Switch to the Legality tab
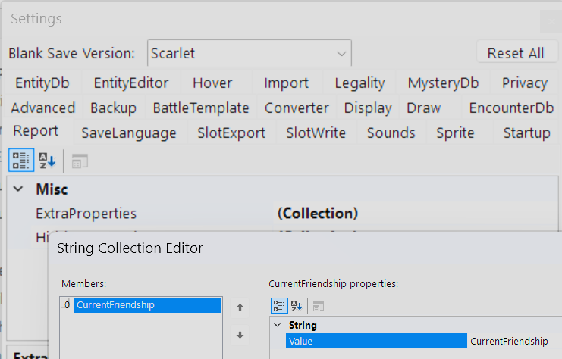 359,83
